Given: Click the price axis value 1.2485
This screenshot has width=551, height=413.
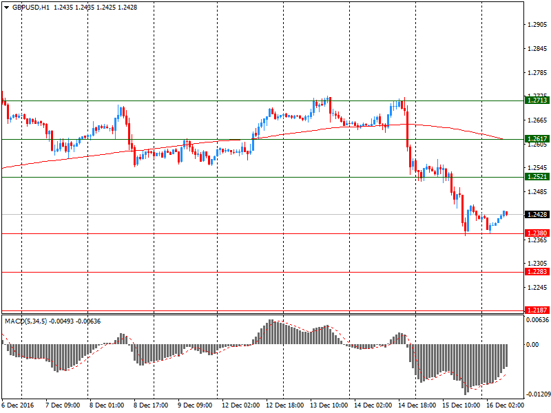Looking at the screenshot, I should tap(537, 192).
